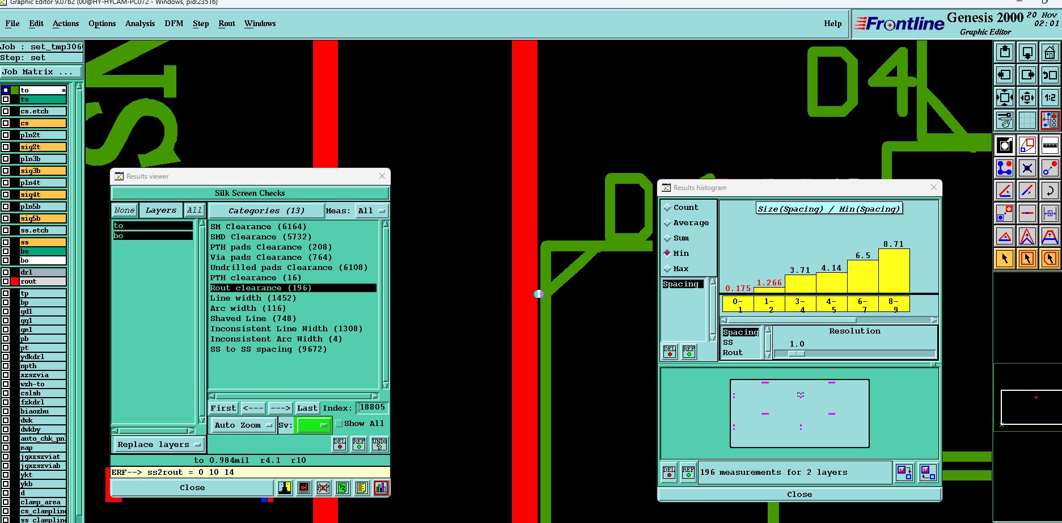Click the UNDO icon in Results viewer
Viewport: 1062px width, 523px height.
(x=379, y=444)
